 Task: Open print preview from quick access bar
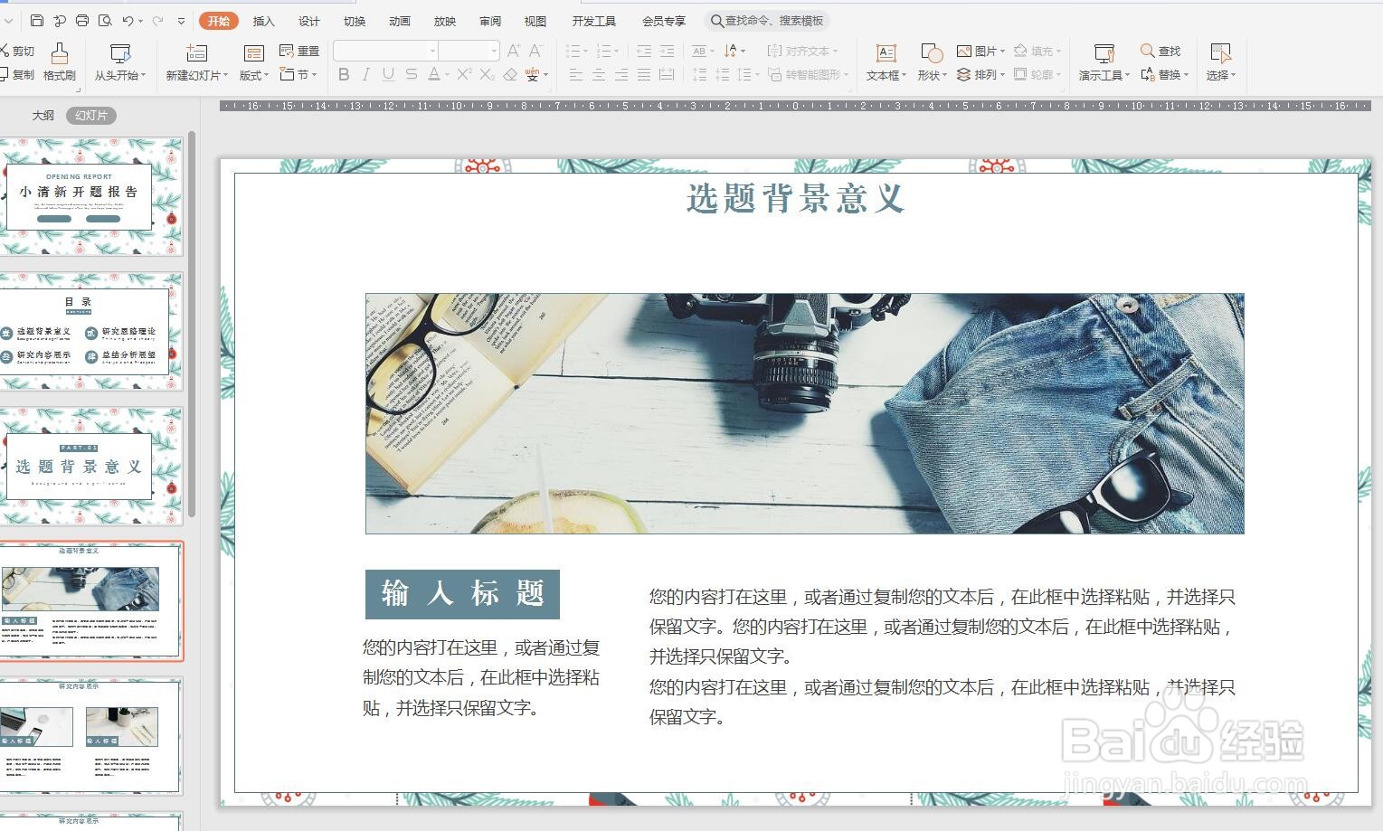[x=105, y=20]
